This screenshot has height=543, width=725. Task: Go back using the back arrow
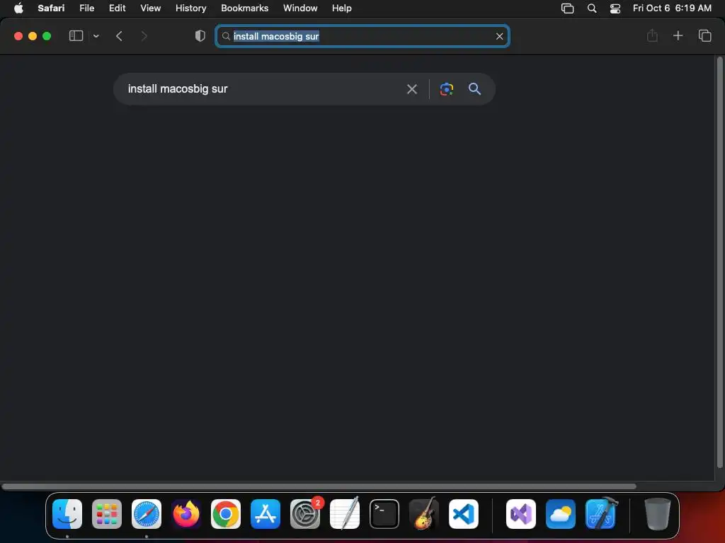(119, 36)
